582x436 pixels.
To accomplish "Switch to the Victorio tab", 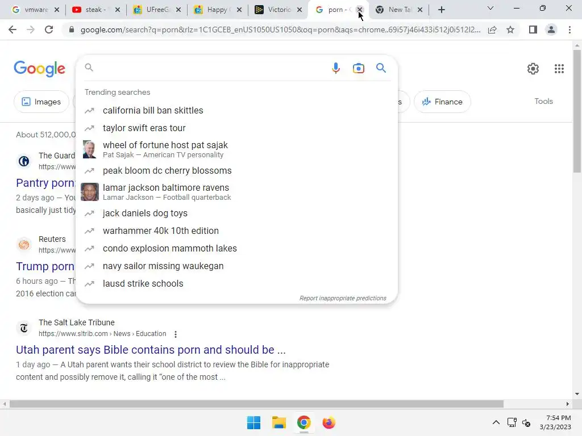I will coord(274,10).
